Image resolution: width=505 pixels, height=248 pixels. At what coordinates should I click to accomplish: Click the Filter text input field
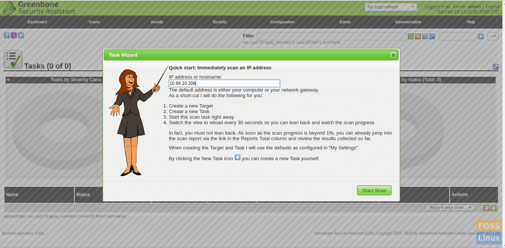pyautogui.click(x=332, y=36)
